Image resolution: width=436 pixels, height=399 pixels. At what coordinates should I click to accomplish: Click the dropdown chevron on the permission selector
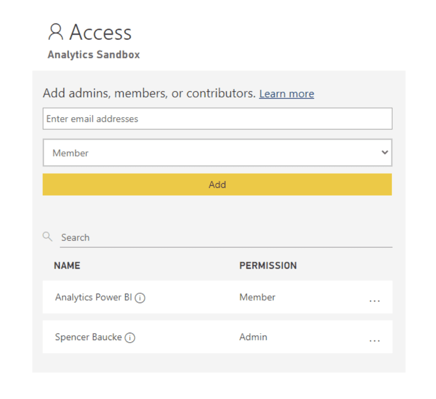pos(385,152)
